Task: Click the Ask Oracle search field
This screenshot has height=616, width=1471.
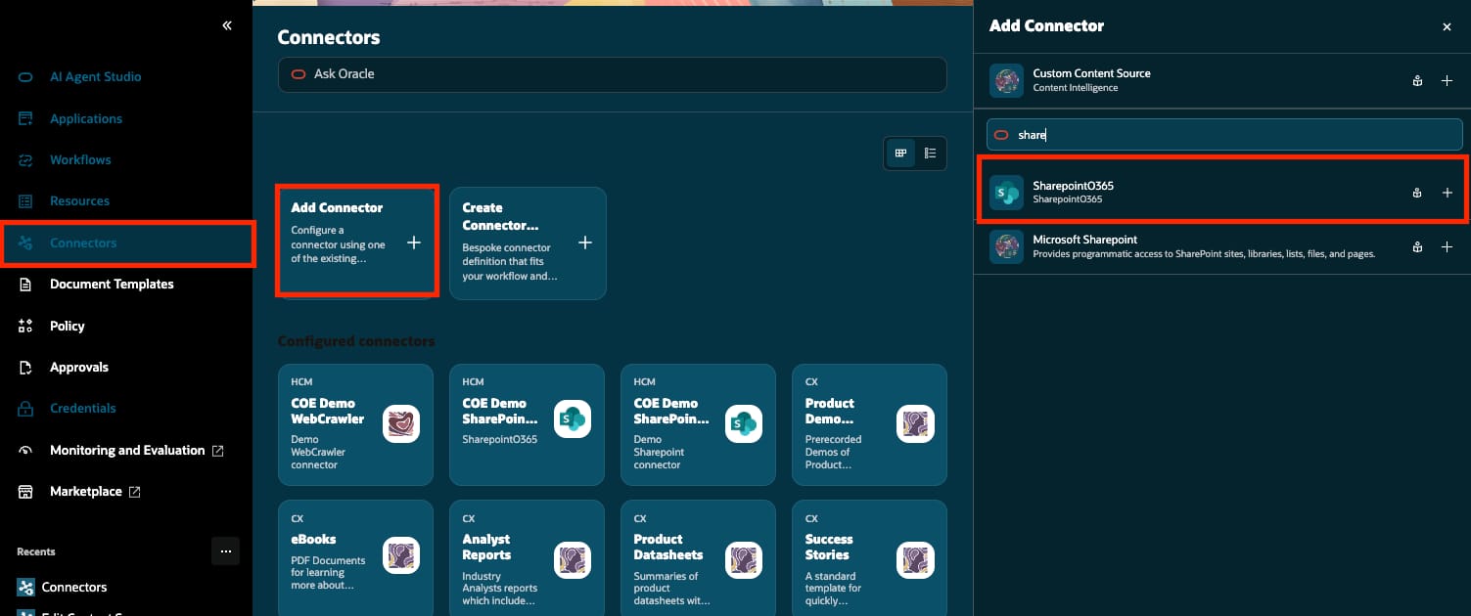Action: point(612,74)
